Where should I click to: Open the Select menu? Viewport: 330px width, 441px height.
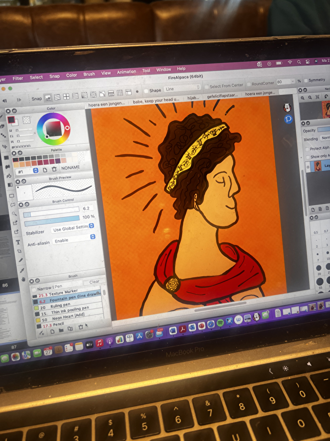36,77
